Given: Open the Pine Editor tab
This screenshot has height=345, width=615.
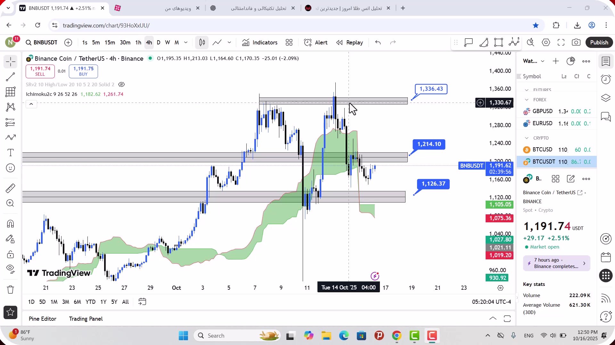Looking at the screenshot, I should [x=42, y=319].
